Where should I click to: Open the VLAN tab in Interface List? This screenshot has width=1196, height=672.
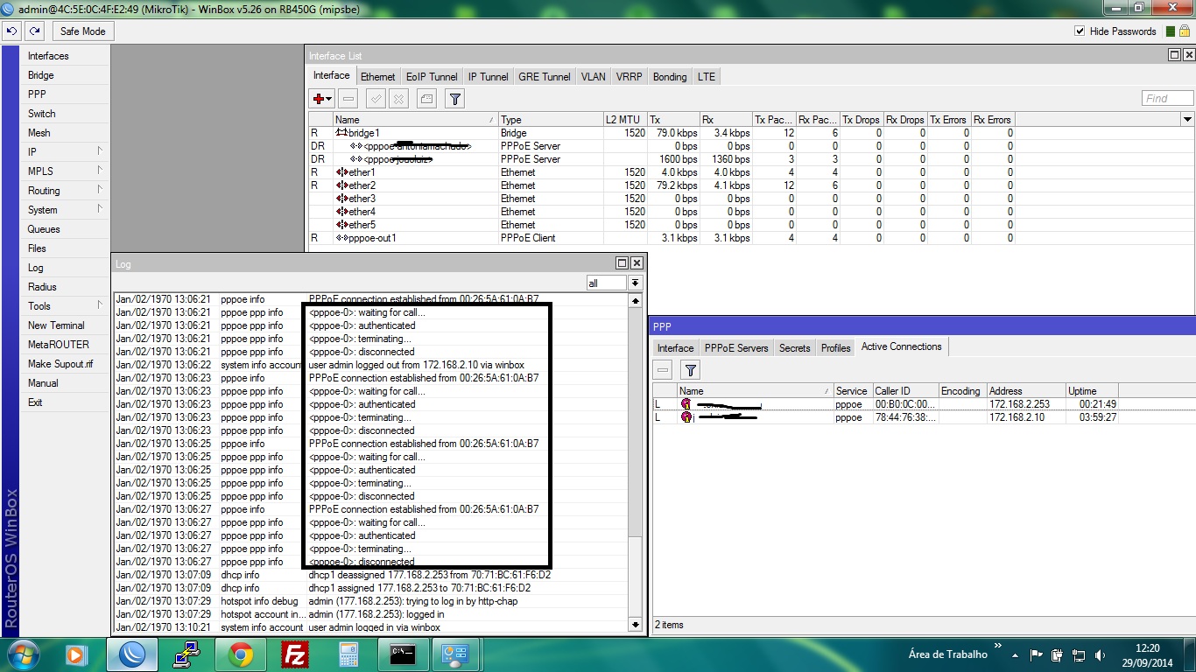[593, 77]
